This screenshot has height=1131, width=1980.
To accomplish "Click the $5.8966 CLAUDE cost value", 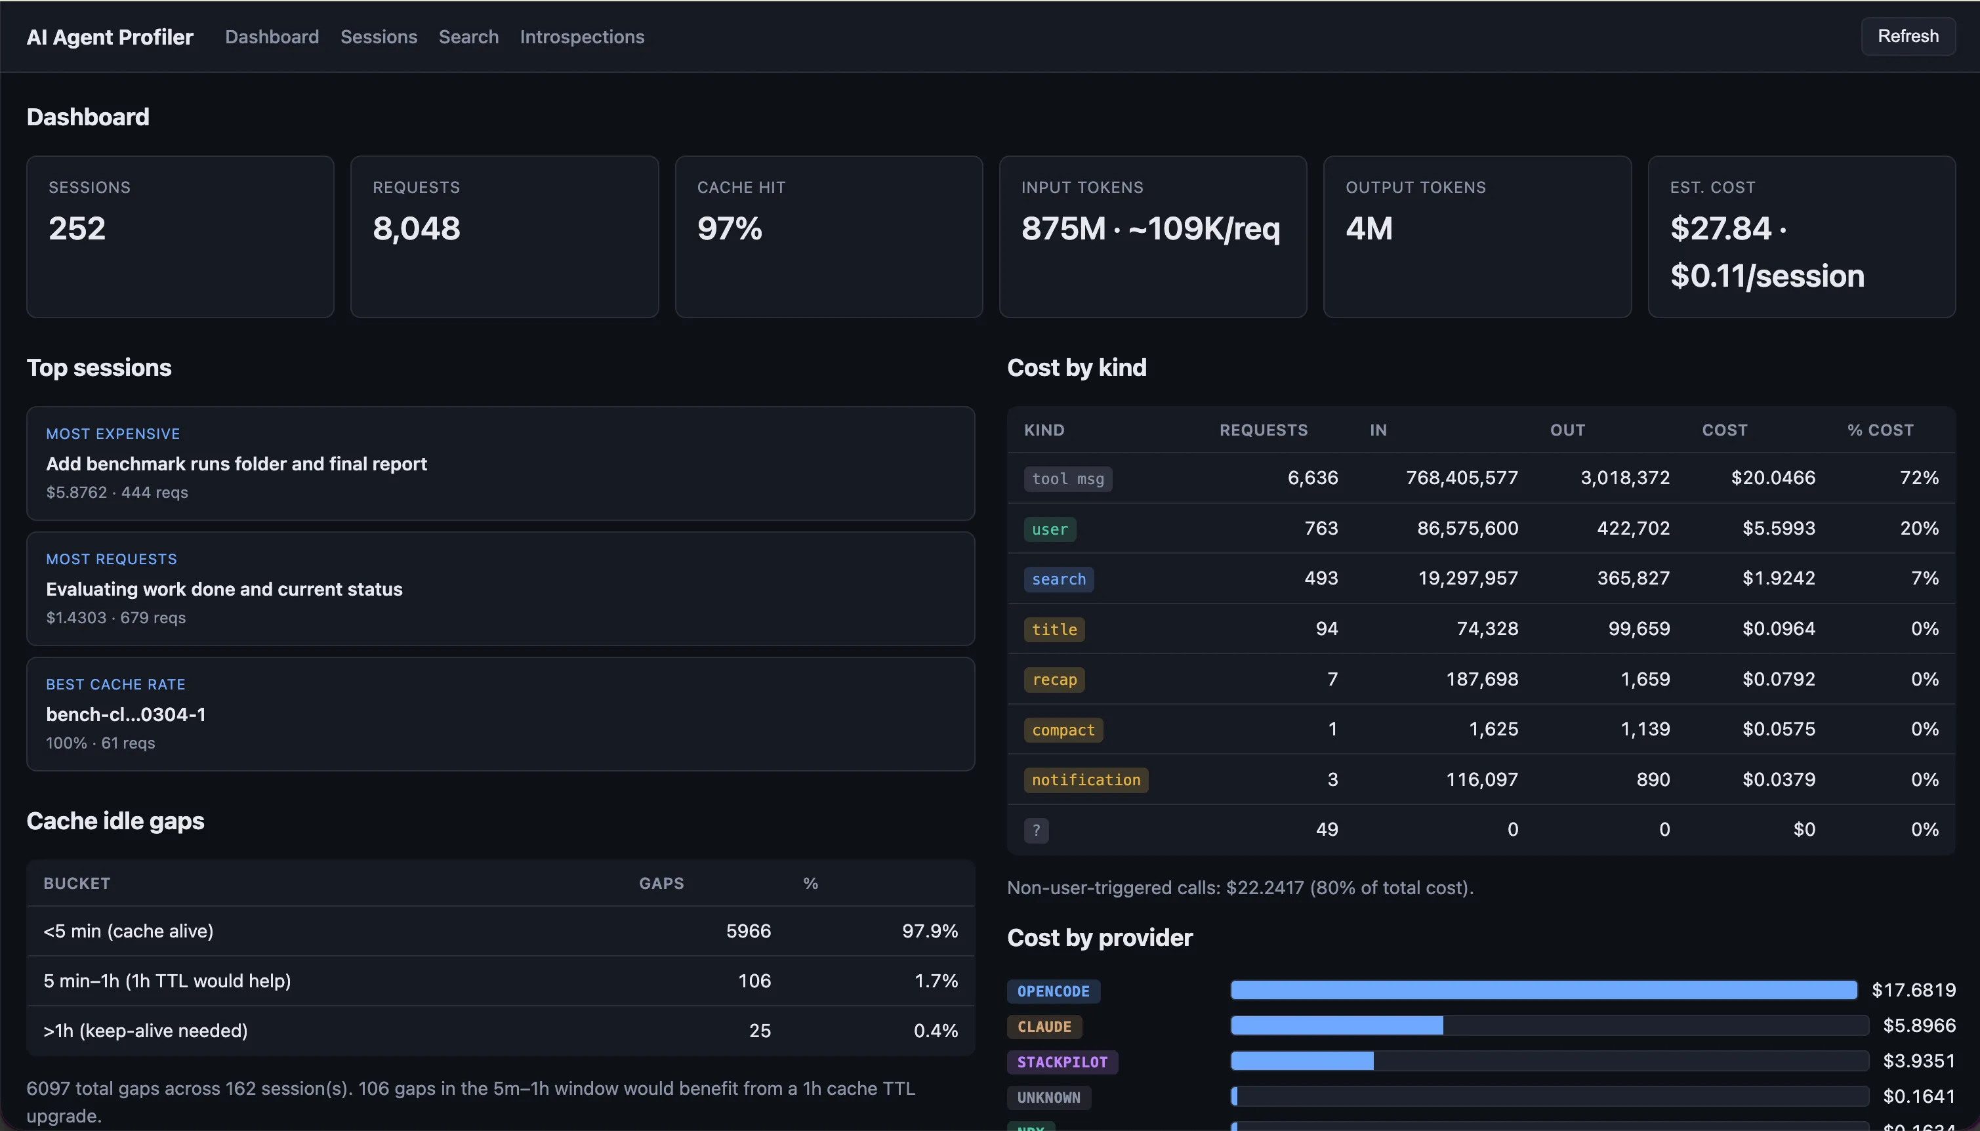I will point(1918,1025).
